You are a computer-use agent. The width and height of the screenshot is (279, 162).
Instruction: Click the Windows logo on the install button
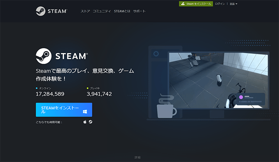[85, 111]
